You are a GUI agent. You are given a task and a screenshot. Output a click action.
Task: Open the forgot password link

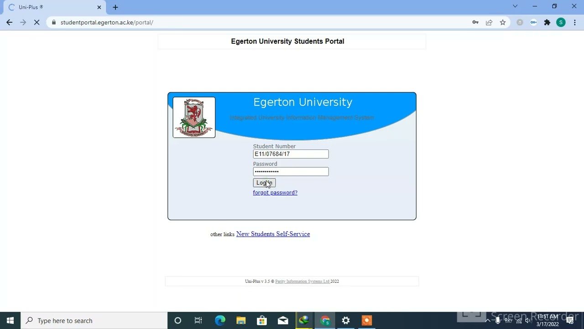(275, 192)
